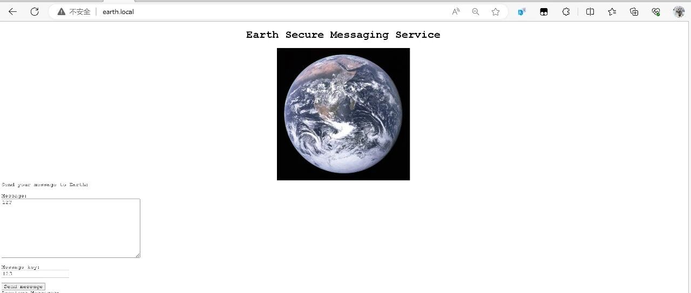The width and height of the screenshot is (691, 293).
Task: Focus the Message key input field
Action: [35, 274]
